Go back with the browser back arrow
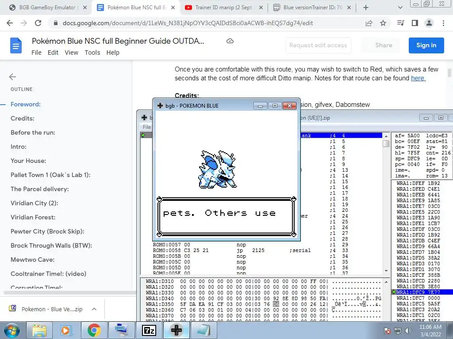453x339 pixels. (10, 23)
